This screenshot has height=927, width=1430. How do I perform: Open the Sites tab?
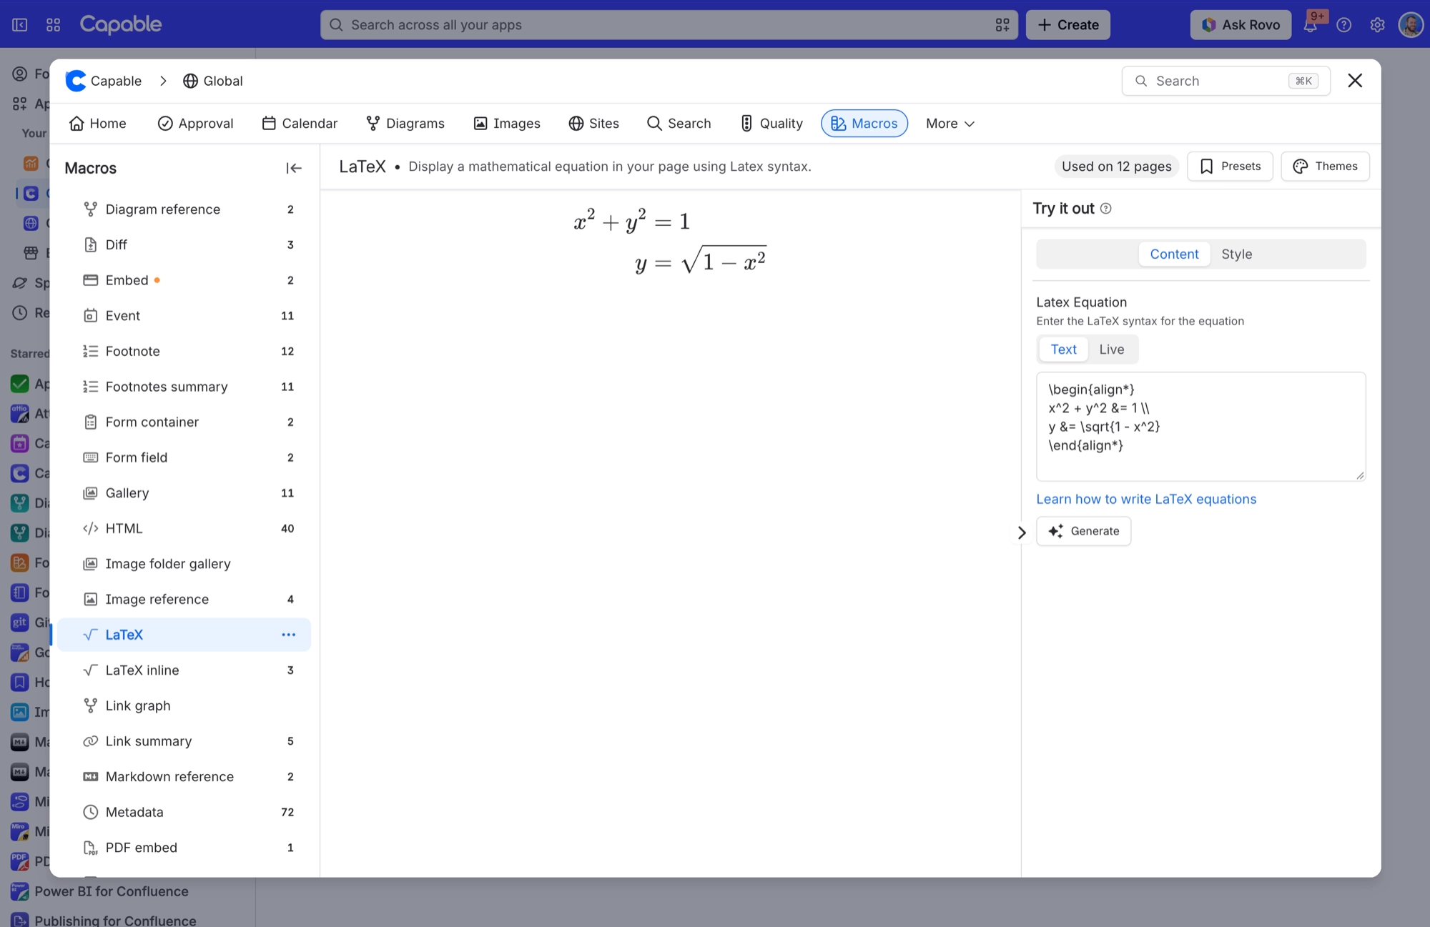[594, 124]
